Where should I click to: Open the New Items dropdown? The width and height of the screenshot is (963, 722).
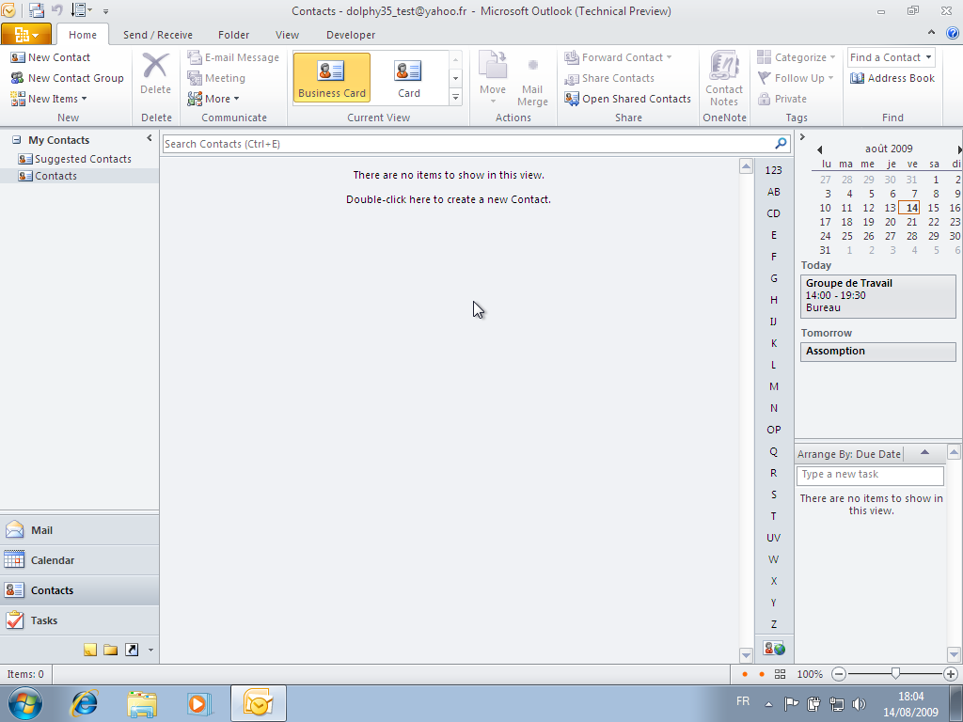point(49,99)
